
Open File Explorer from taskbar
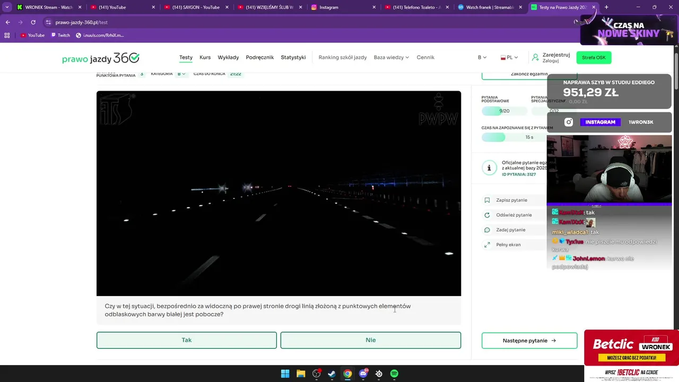pyautogui.click(x=301, y=374)
